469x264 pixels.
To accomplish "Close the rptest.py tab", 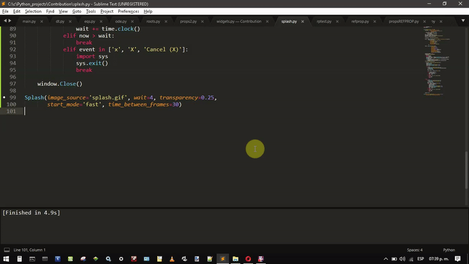I will (337, 22).
